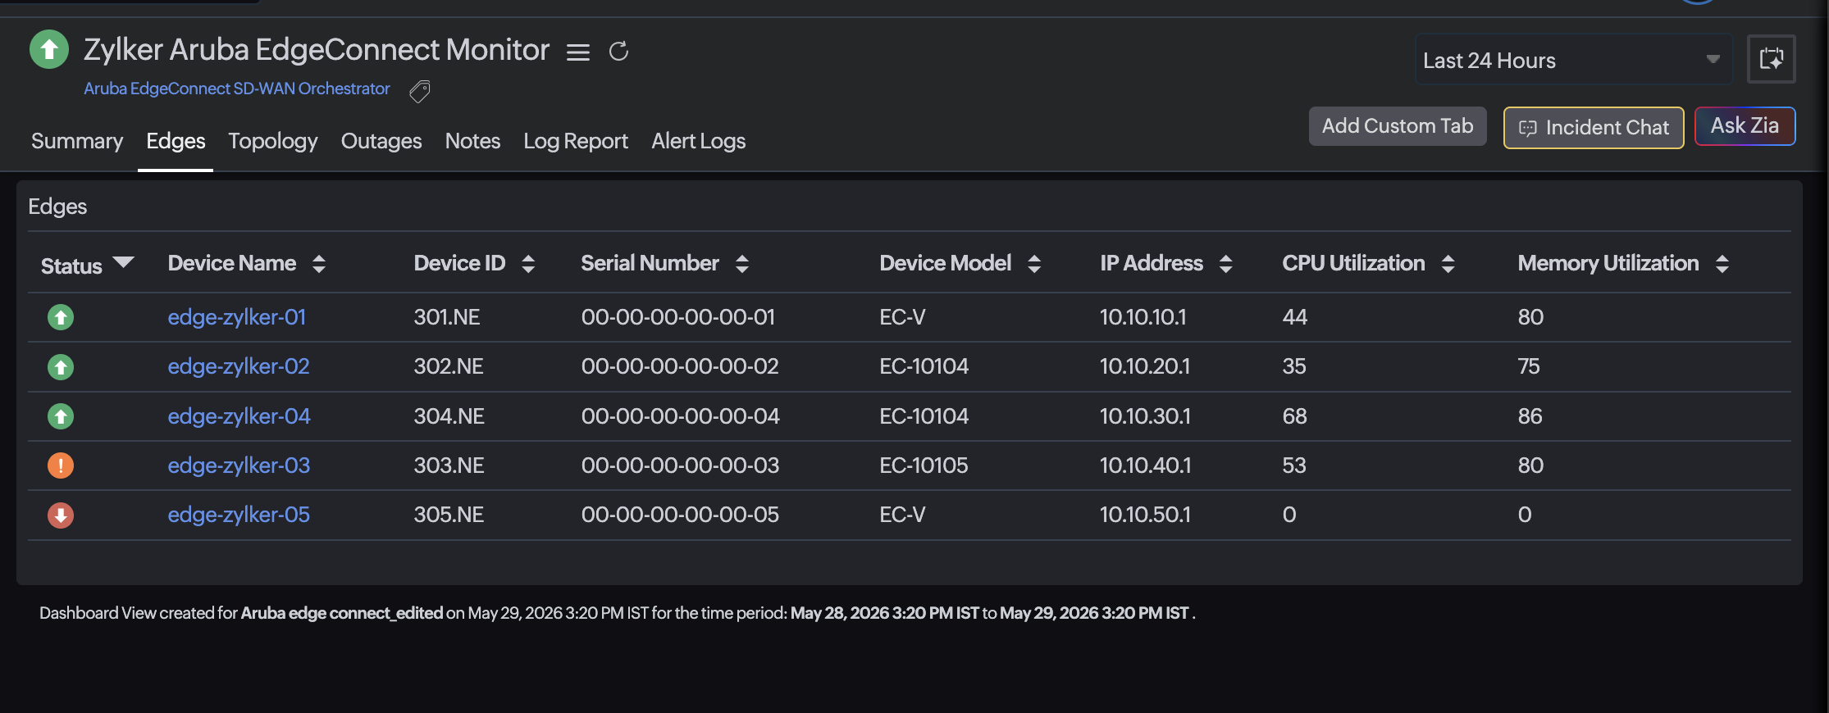Click serial number 00-00-00-00-00-05
Image resolution: width=1829 pixels, height=713 pixels.
click(x=680, y=515)
